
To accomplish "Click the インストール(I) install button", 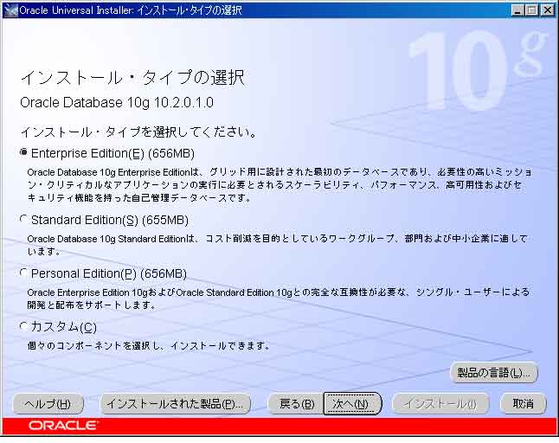I will (x=440, y=404).
